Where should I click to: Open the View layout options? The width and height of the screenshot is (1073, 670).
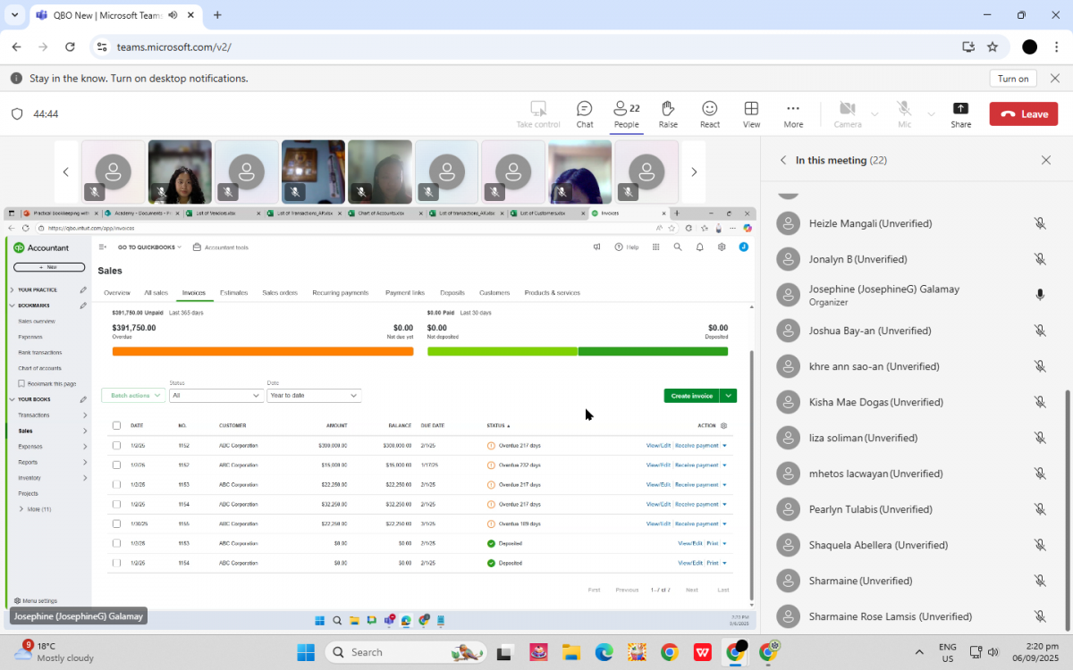[x=751, y=113]
